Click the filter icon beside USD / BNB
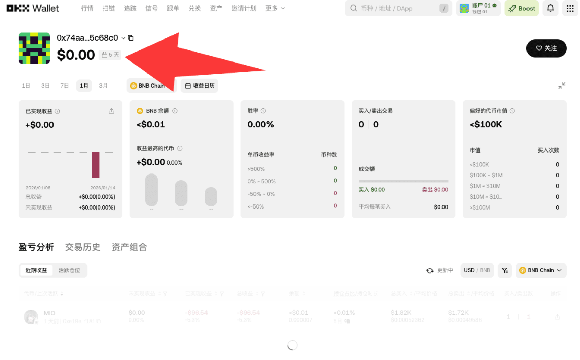This screenshot has height=360, width=580. coord(505,270)
